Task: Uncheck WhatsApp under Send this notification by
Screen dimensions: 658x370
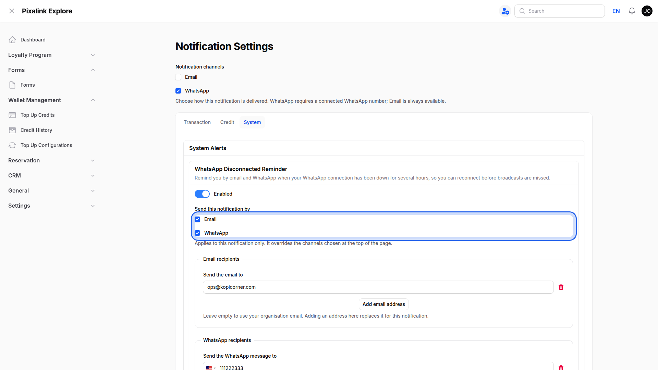Action: [197, 233]
